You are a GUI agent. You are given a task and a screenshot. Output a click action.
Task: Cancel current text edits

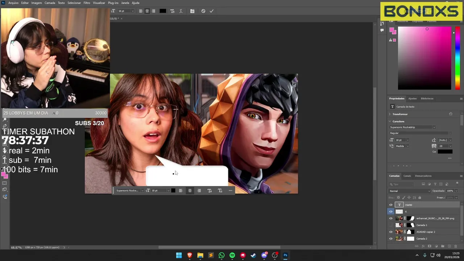[x=203, y=11]
